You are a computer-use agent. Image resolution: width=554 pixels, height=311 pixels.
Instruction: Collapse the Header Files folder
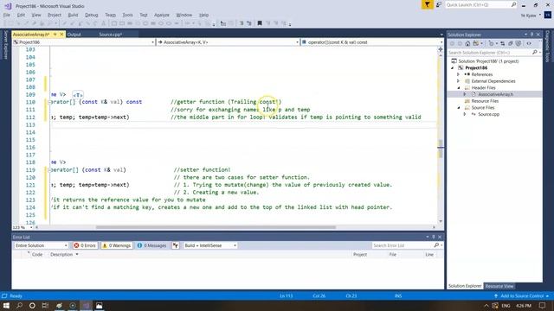(459, 88)
